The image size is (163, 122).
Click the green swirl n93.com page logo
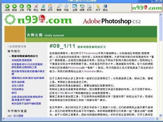tap(38, 19)
